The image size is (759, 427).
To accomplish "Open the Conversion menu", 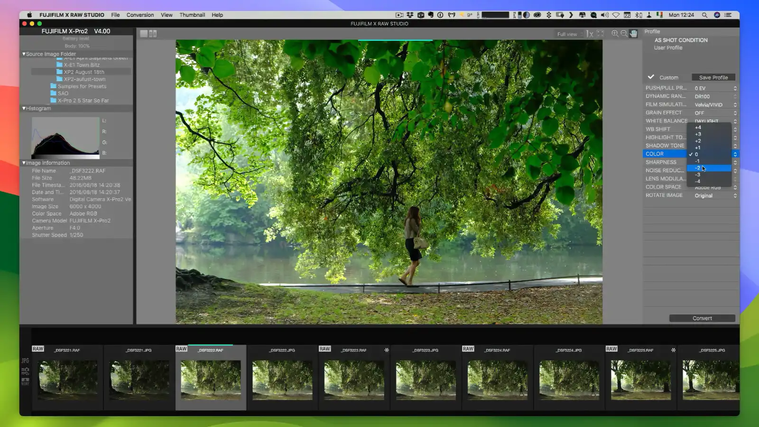I will [x=140, y=15].
